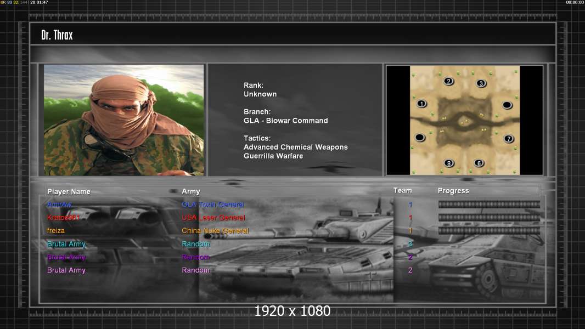Select the light pink Brutal Army player
This screenshot has height=329, width=585.
66,270
